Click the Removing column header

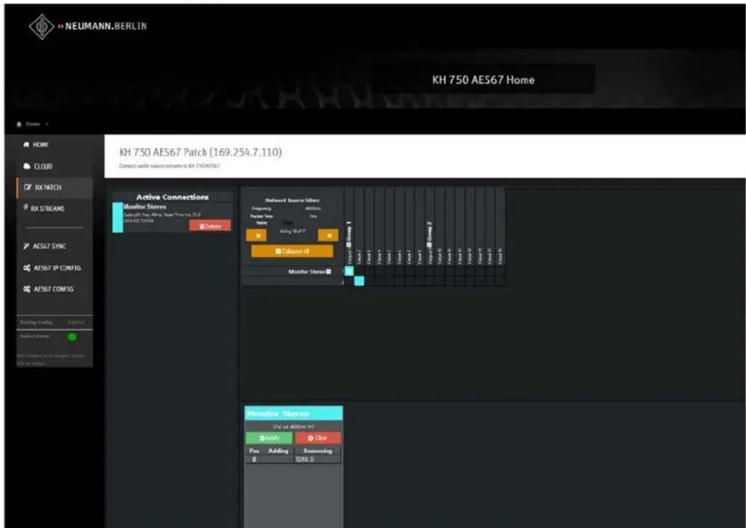click(317, 451)
